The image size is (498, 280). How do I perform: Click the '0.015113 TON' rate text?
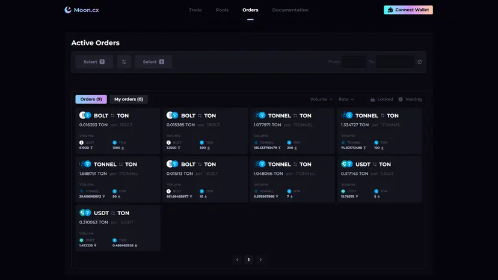tap(180, 173)
